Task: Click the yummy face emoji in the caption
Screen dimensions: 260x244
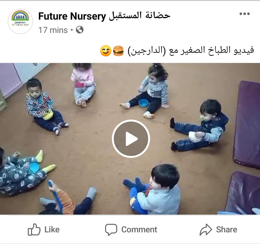Action: (x=106, y=51)
